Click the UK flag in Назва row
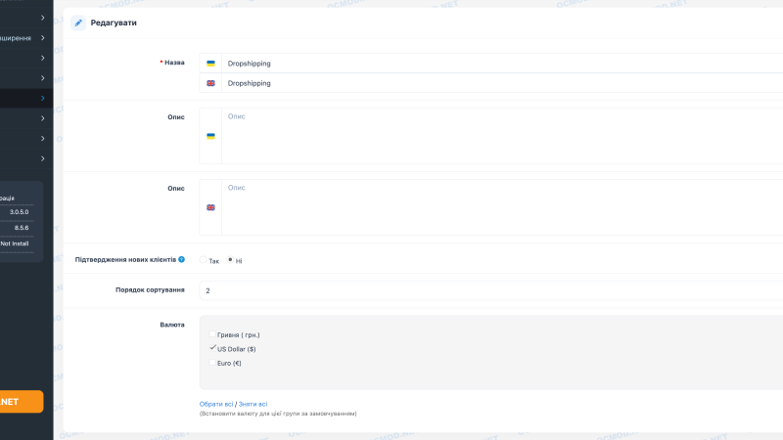This screenshot has height=440, width=783. click(210, 83)
